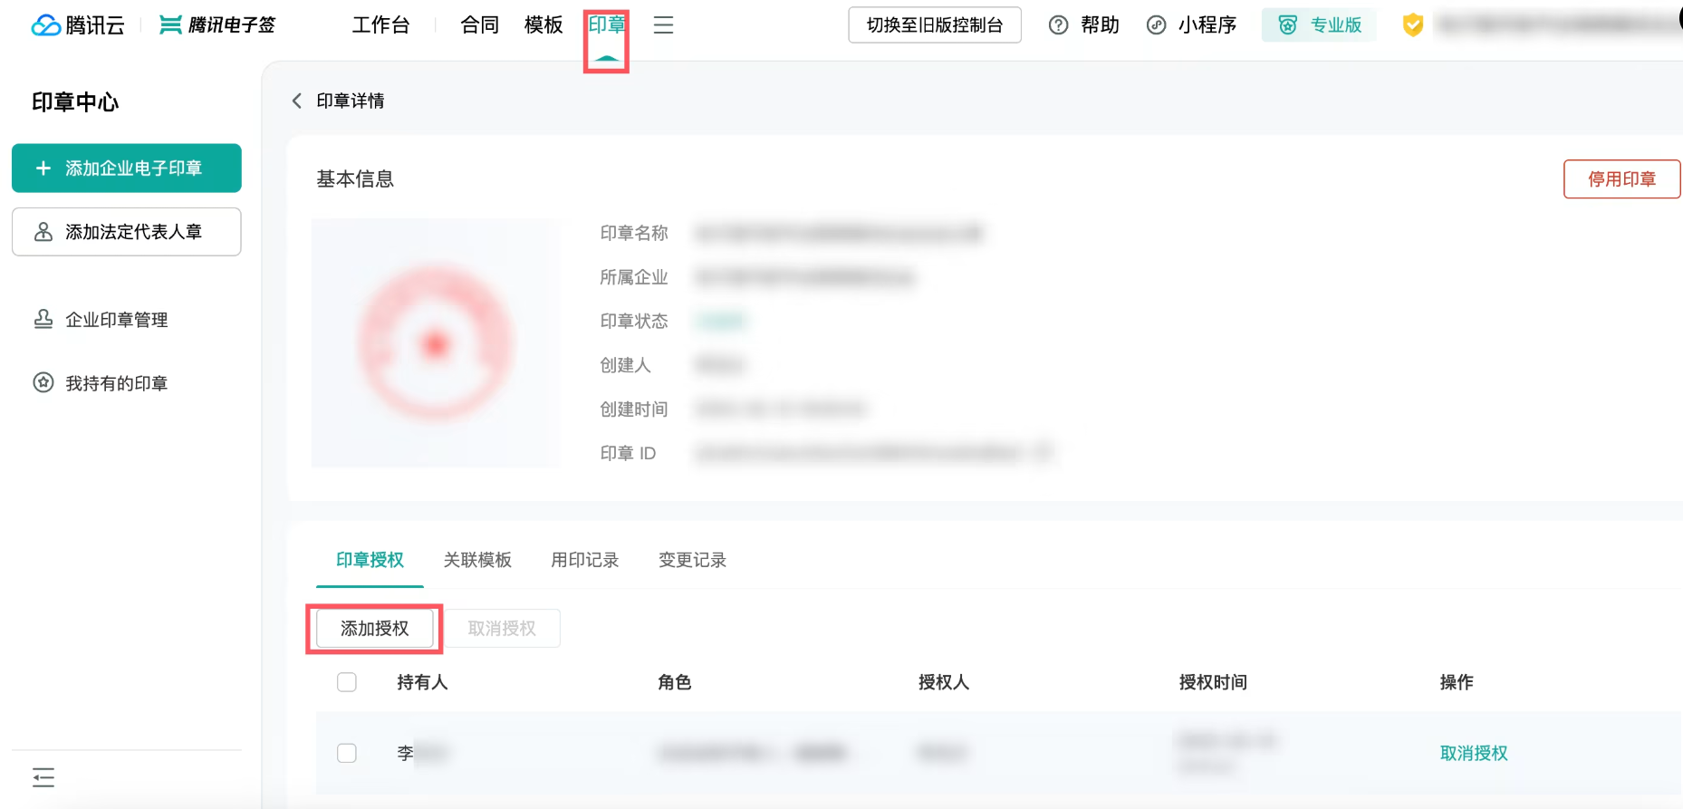Open the 合同 menu
1683x809 pixels.
point(480,25)
